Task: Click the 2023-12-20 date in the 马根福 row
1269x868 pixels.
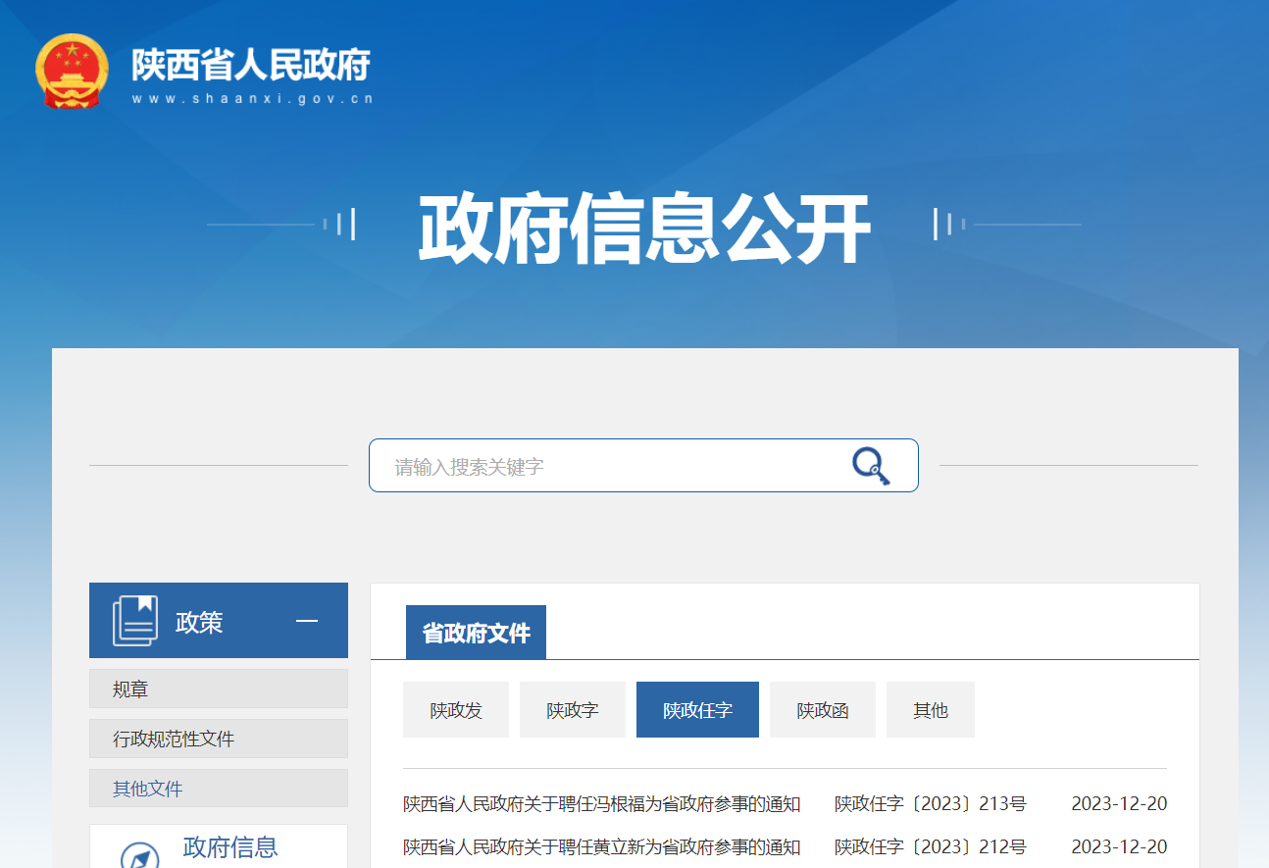Action: click(1119, 804)
